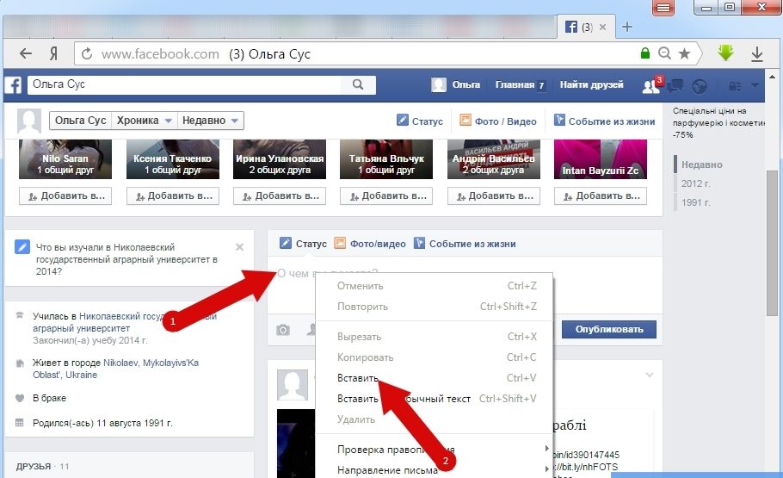Image resolution: width=783 pixels, height=478 pixels.
Task: Select Событие из жизни tab in the composer
Action: tap(465, 244)
